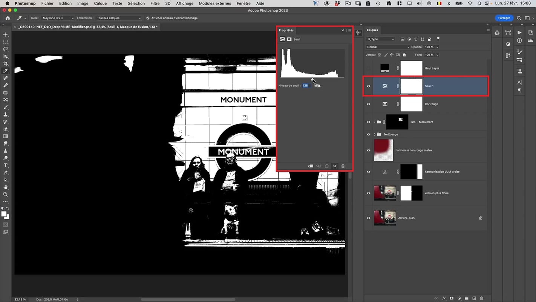536x302 pixels.
Task: Open the Actions panel play icon
Action: pos(519,33)
